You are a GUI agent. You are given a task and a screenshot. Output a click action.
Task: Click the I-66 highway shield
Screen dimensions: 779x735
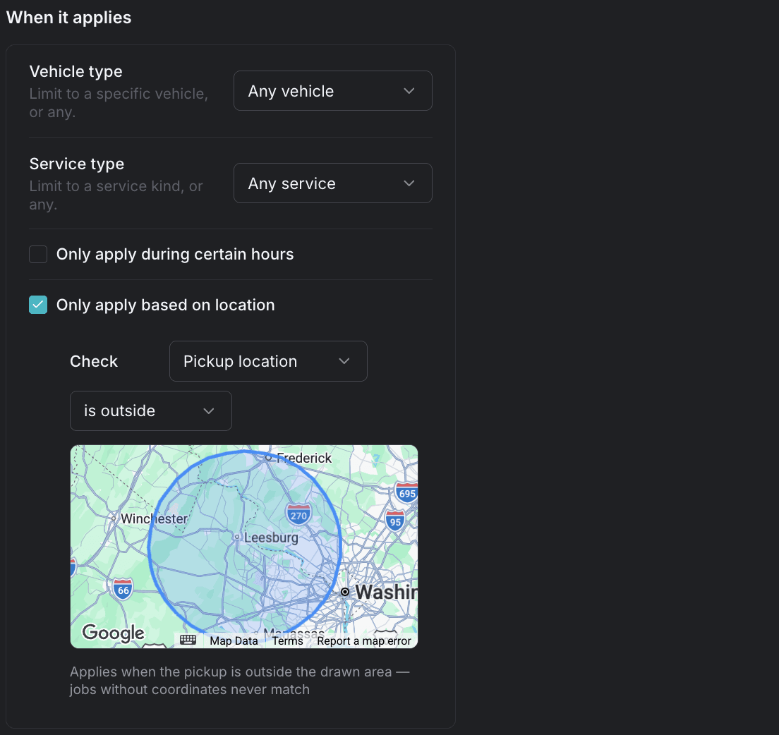pos(123,590)
